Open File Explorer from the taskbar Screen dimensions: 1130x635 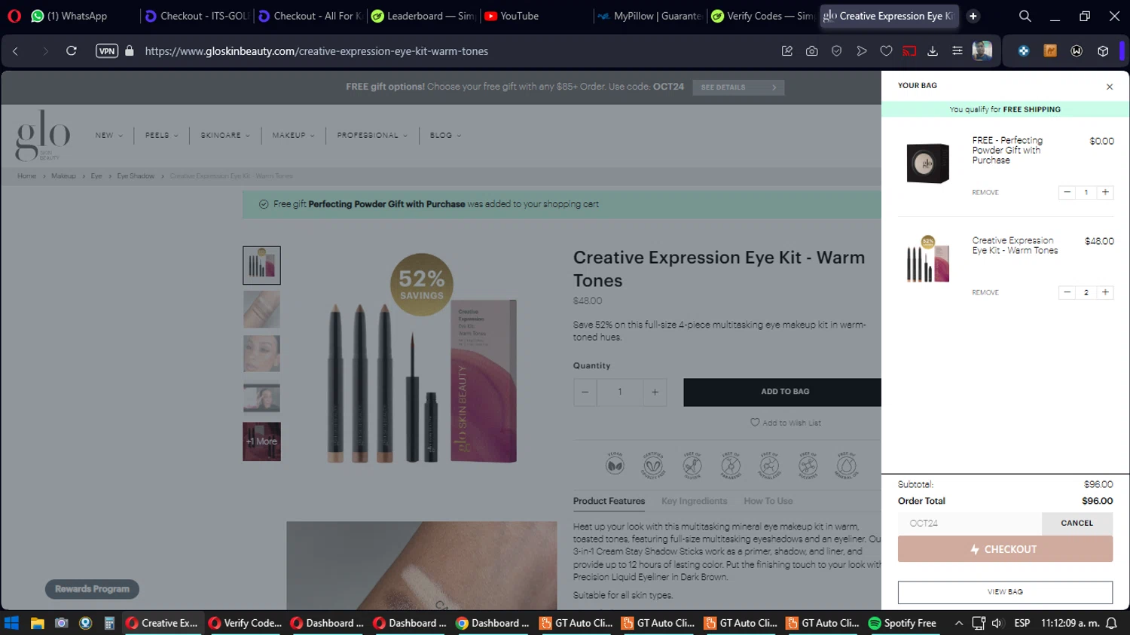pos(37,623)
